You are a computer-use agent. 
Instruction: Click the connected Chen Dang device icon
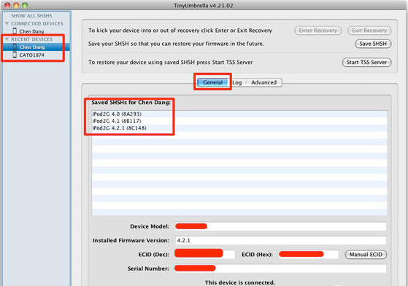pos(15,31)
